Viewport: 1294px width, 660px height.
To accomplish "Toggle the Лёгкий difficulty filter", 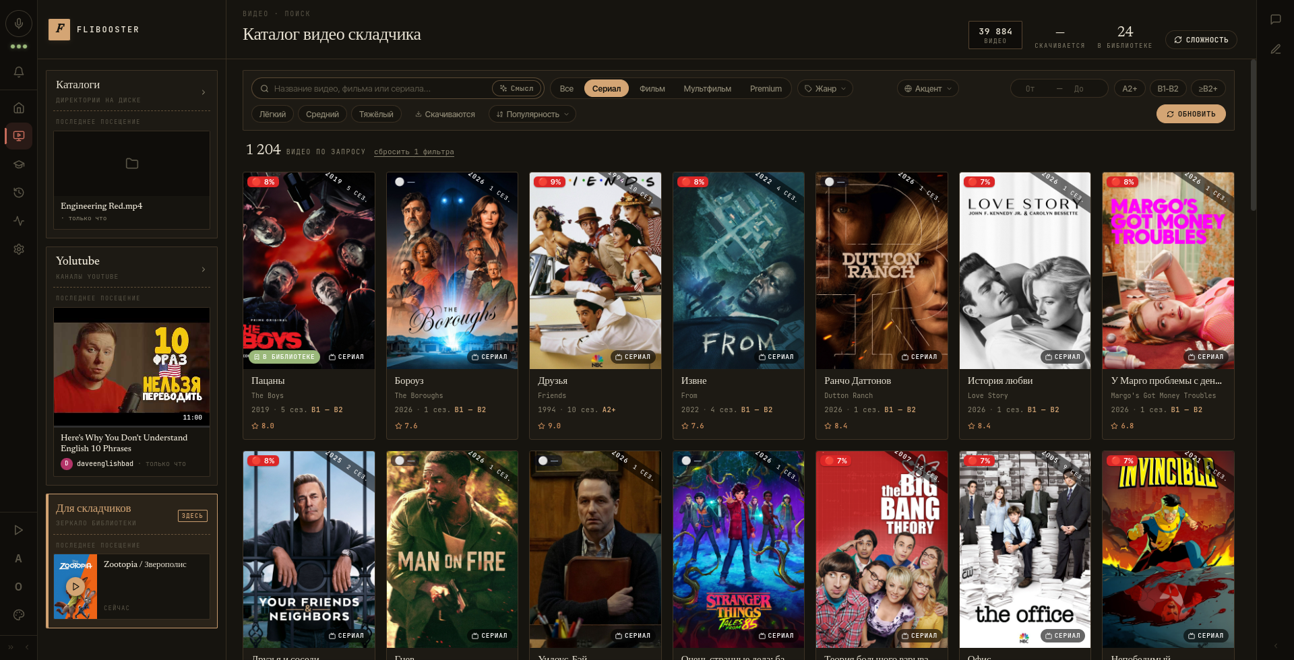I will click(x=273, y=114).
